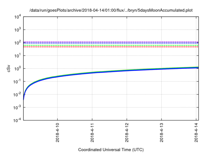
Task: Click the purple dashed threshold line
Action: click(x=111, y=42)
